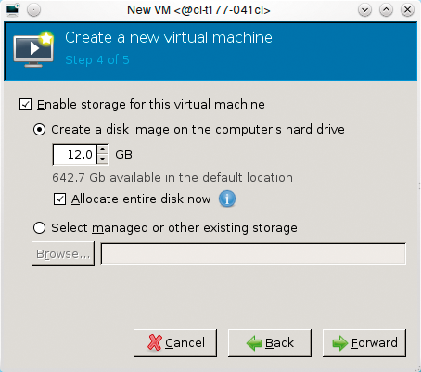This screenshot has width=421, height=372.
Task: Select Create a disk image radio option
Action: [40, 130]
